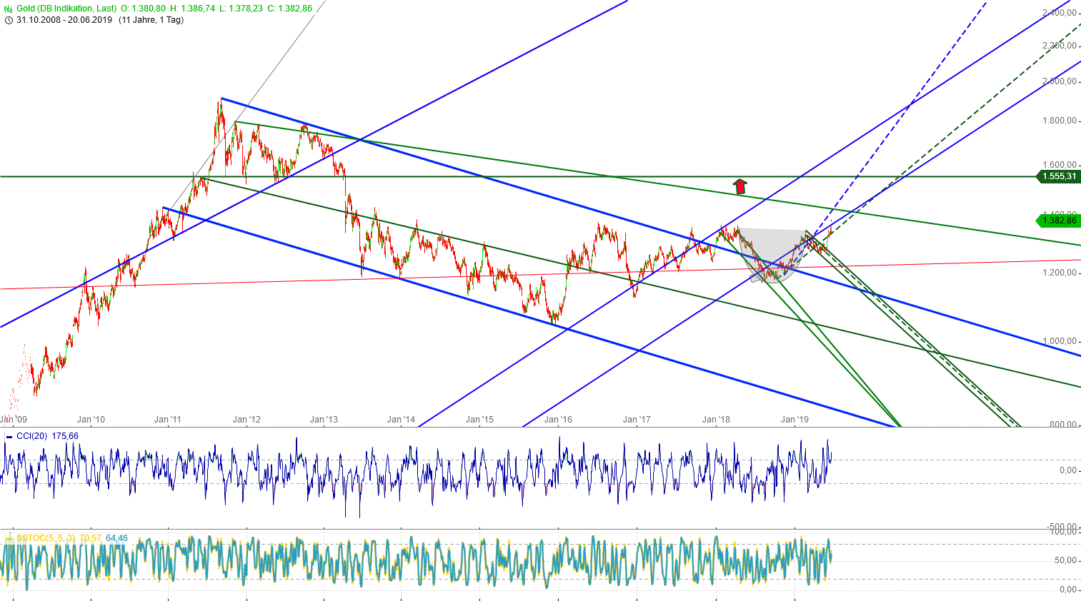The width and height of the screenshot is (1081, 601).
Task: Select the 'Gold (DB Indikation, Last)' title
Action: click(67, 9)
